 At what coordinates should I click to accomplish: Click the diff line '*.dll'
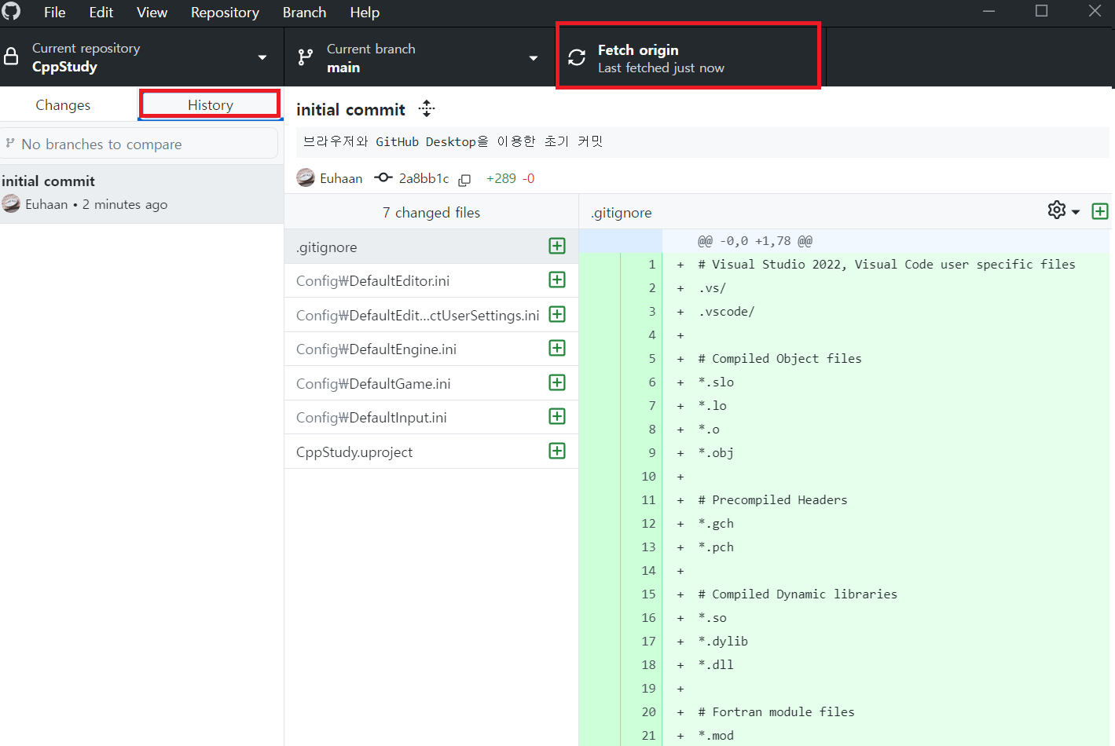click(716, 665)
